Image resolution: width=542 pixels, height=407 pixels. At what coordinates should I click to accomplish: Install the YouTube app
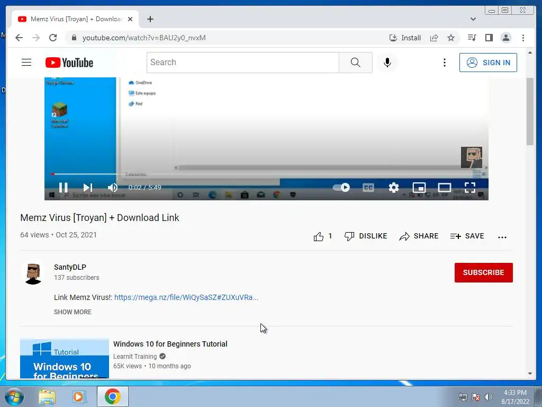[405, 38]
